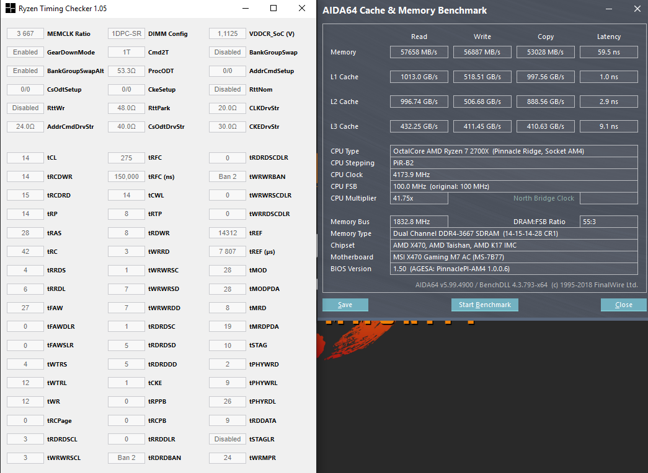Click L3 Cache Latency 9.1 ns
This screenshot has height=473, width=648.
click(609, 126)
